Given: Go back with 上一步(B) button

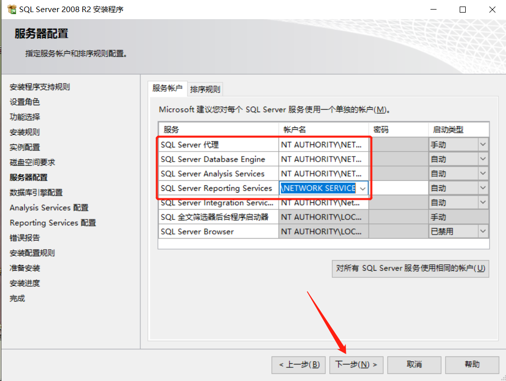Looking at the screenshot, I should (x=299, y=365).
